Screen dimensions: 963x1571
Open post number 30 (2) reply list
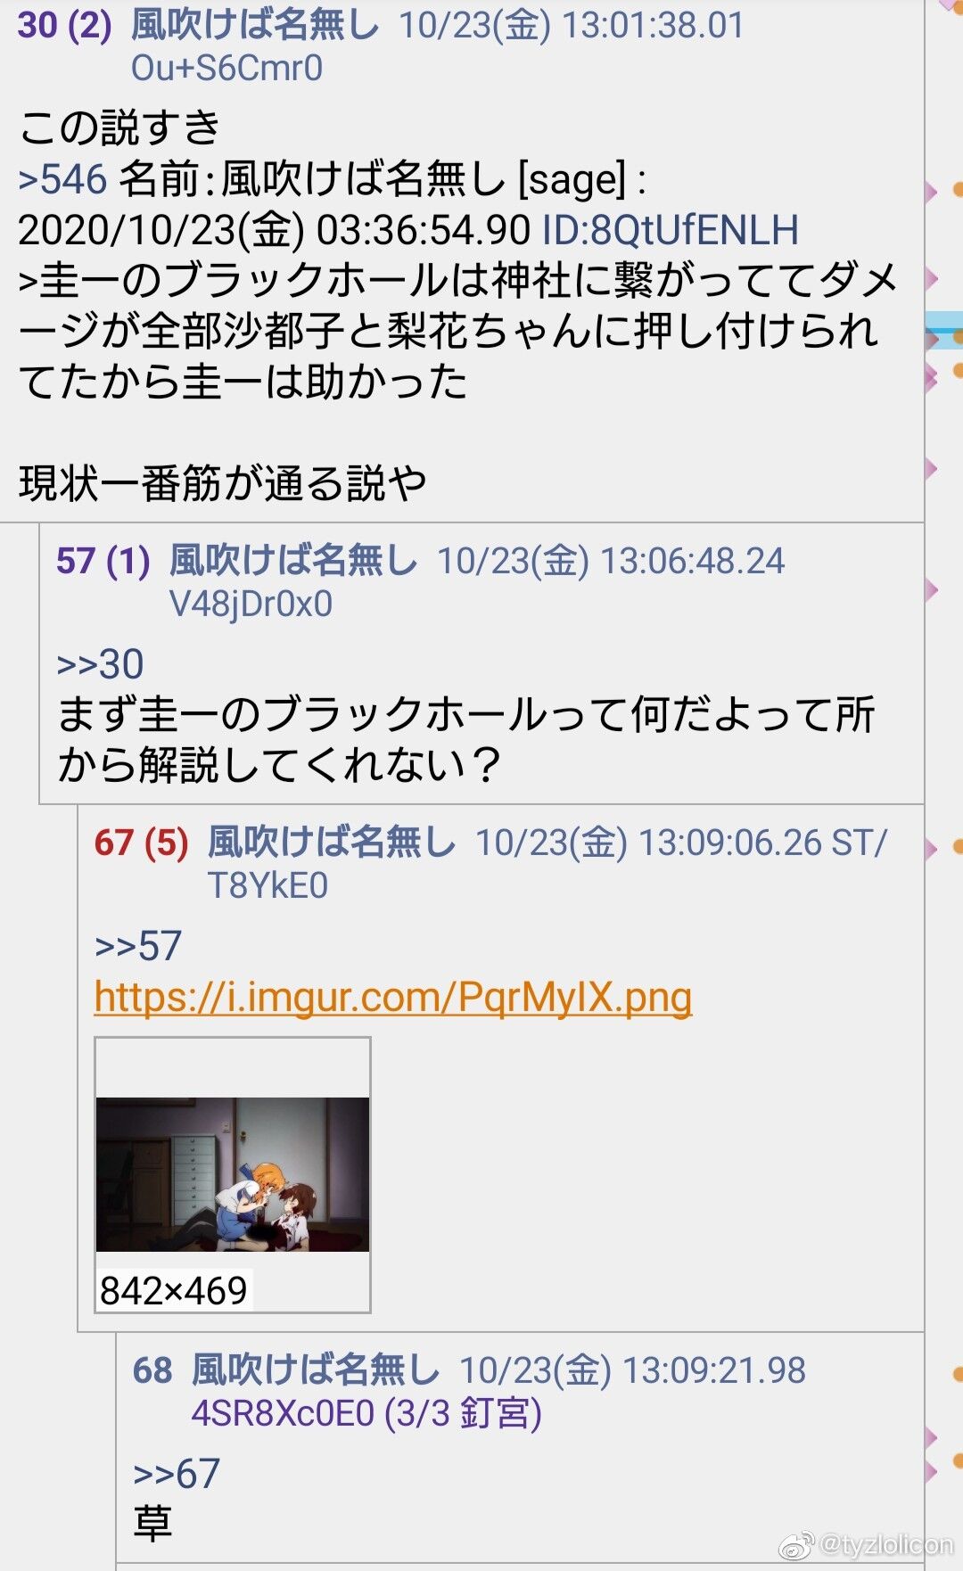pyautogui.click(x=64, y=25)
